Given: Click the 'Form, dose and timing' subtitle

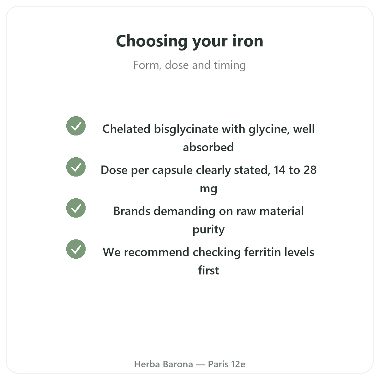Looking at the screenshot, I should tap(189, 65).
